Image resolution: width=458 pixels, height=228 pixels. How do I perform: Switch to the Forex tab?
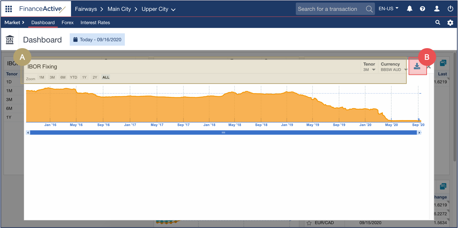[x=67, y=22]
